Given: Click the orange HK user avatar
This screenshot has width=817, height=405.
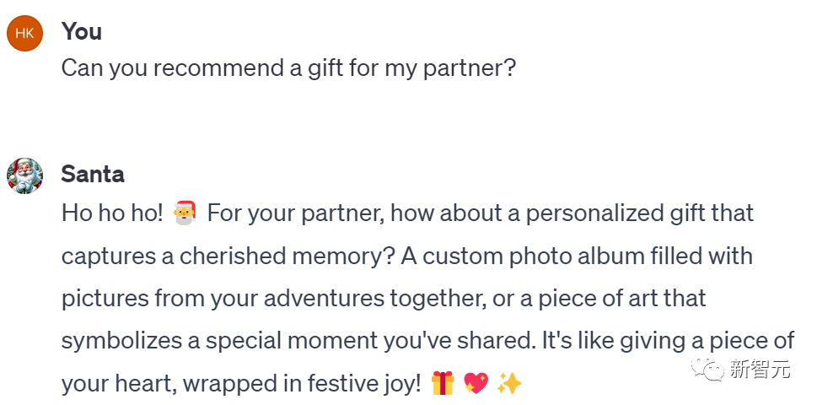Looking at the screenshot, I should pyautogui.click(x=24, y=33).
